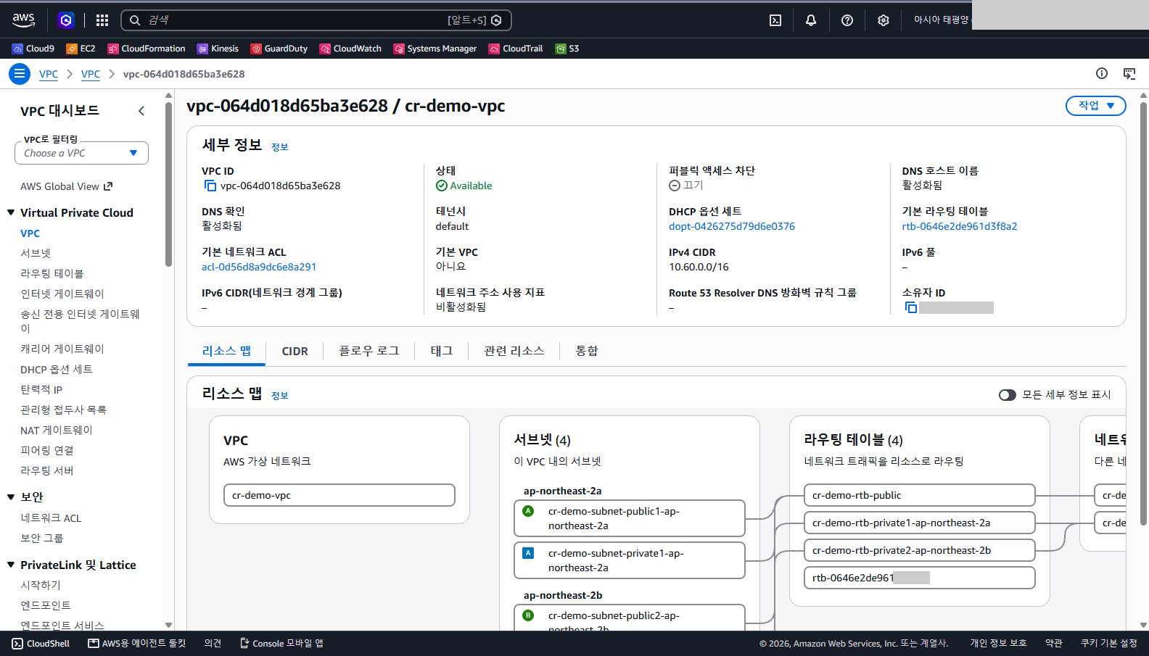Collapse the 보안 section

(x=11, y=497)
